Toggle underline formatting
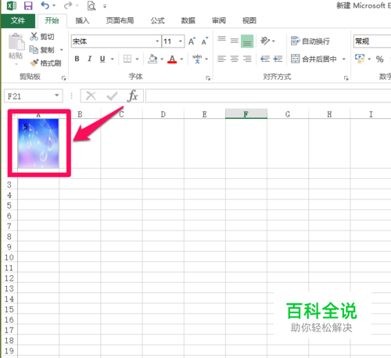Viewport: 391px width, 358px height. point(102,59)
